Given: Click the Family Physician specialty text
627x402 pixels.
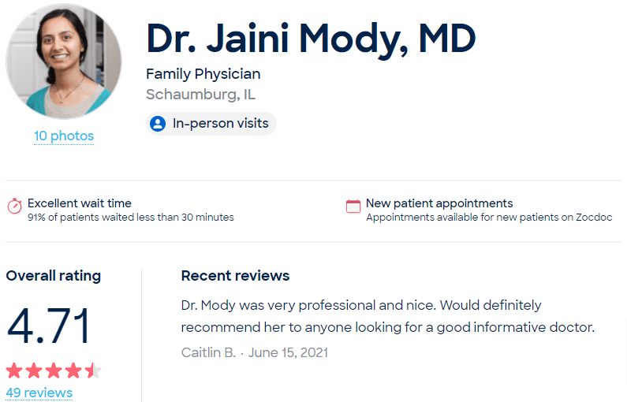Looking at the screenshot, I should pyautogui.click(x=203, y=74).
